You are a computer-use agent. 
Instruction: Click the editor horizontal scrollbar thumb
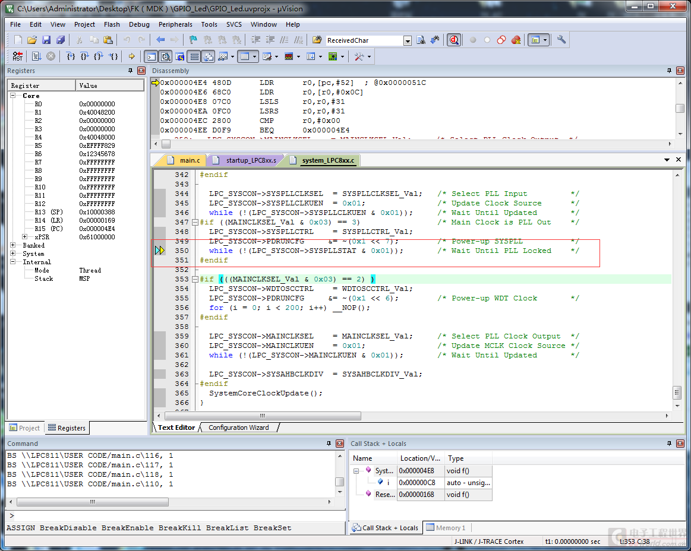263,416
